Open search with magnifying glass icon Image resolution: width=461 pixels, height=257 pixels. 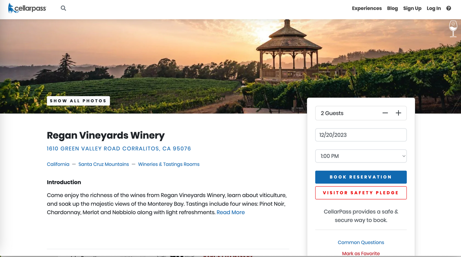(x=63, y=8)
